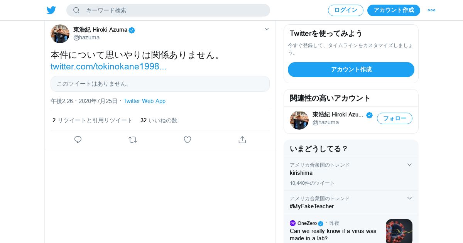This screenshot has height=243, width=463.
Task: Open the three-dot more menu
Action: (431, 10)
